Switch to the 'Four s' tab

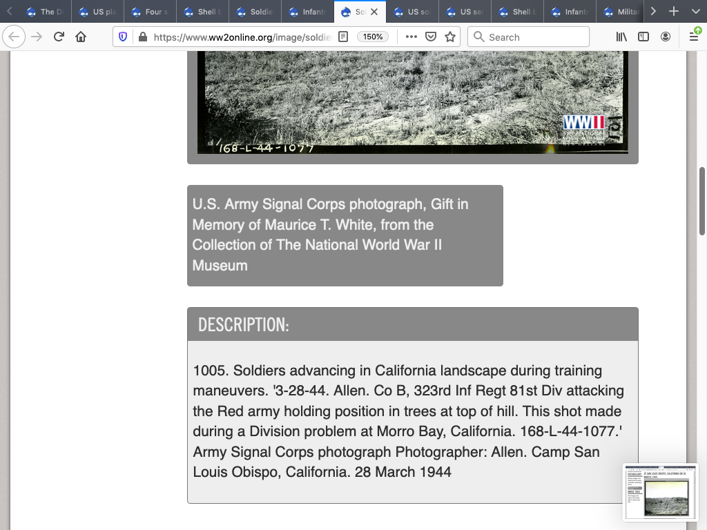pyautogui.click(x=151, y=12)
